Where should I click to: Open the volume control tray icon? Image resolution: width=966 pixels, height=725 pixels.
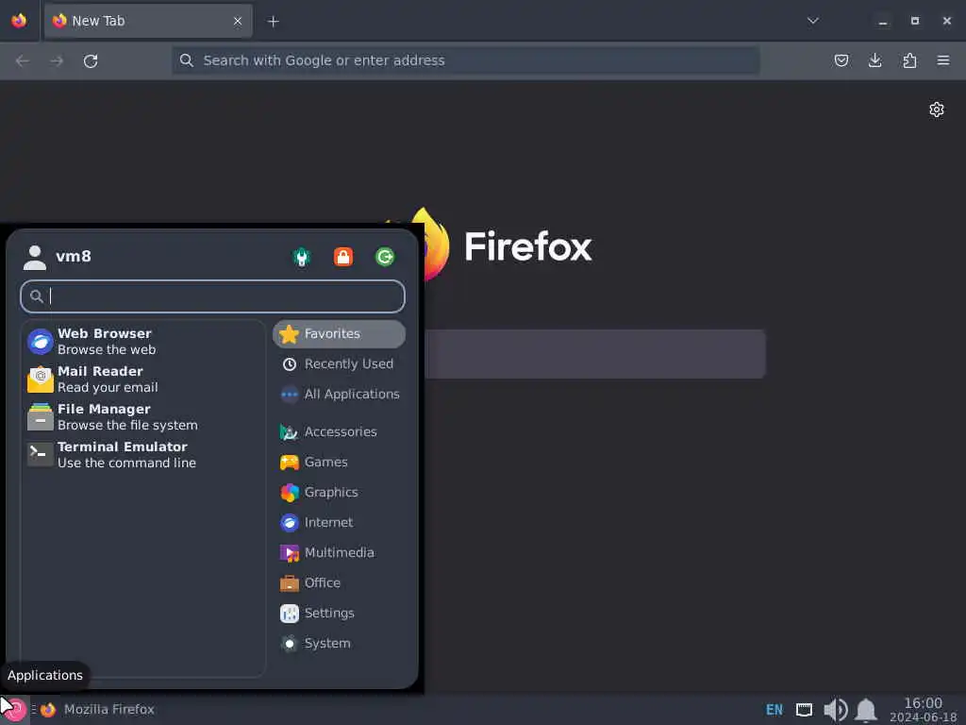tap(835, 710)
